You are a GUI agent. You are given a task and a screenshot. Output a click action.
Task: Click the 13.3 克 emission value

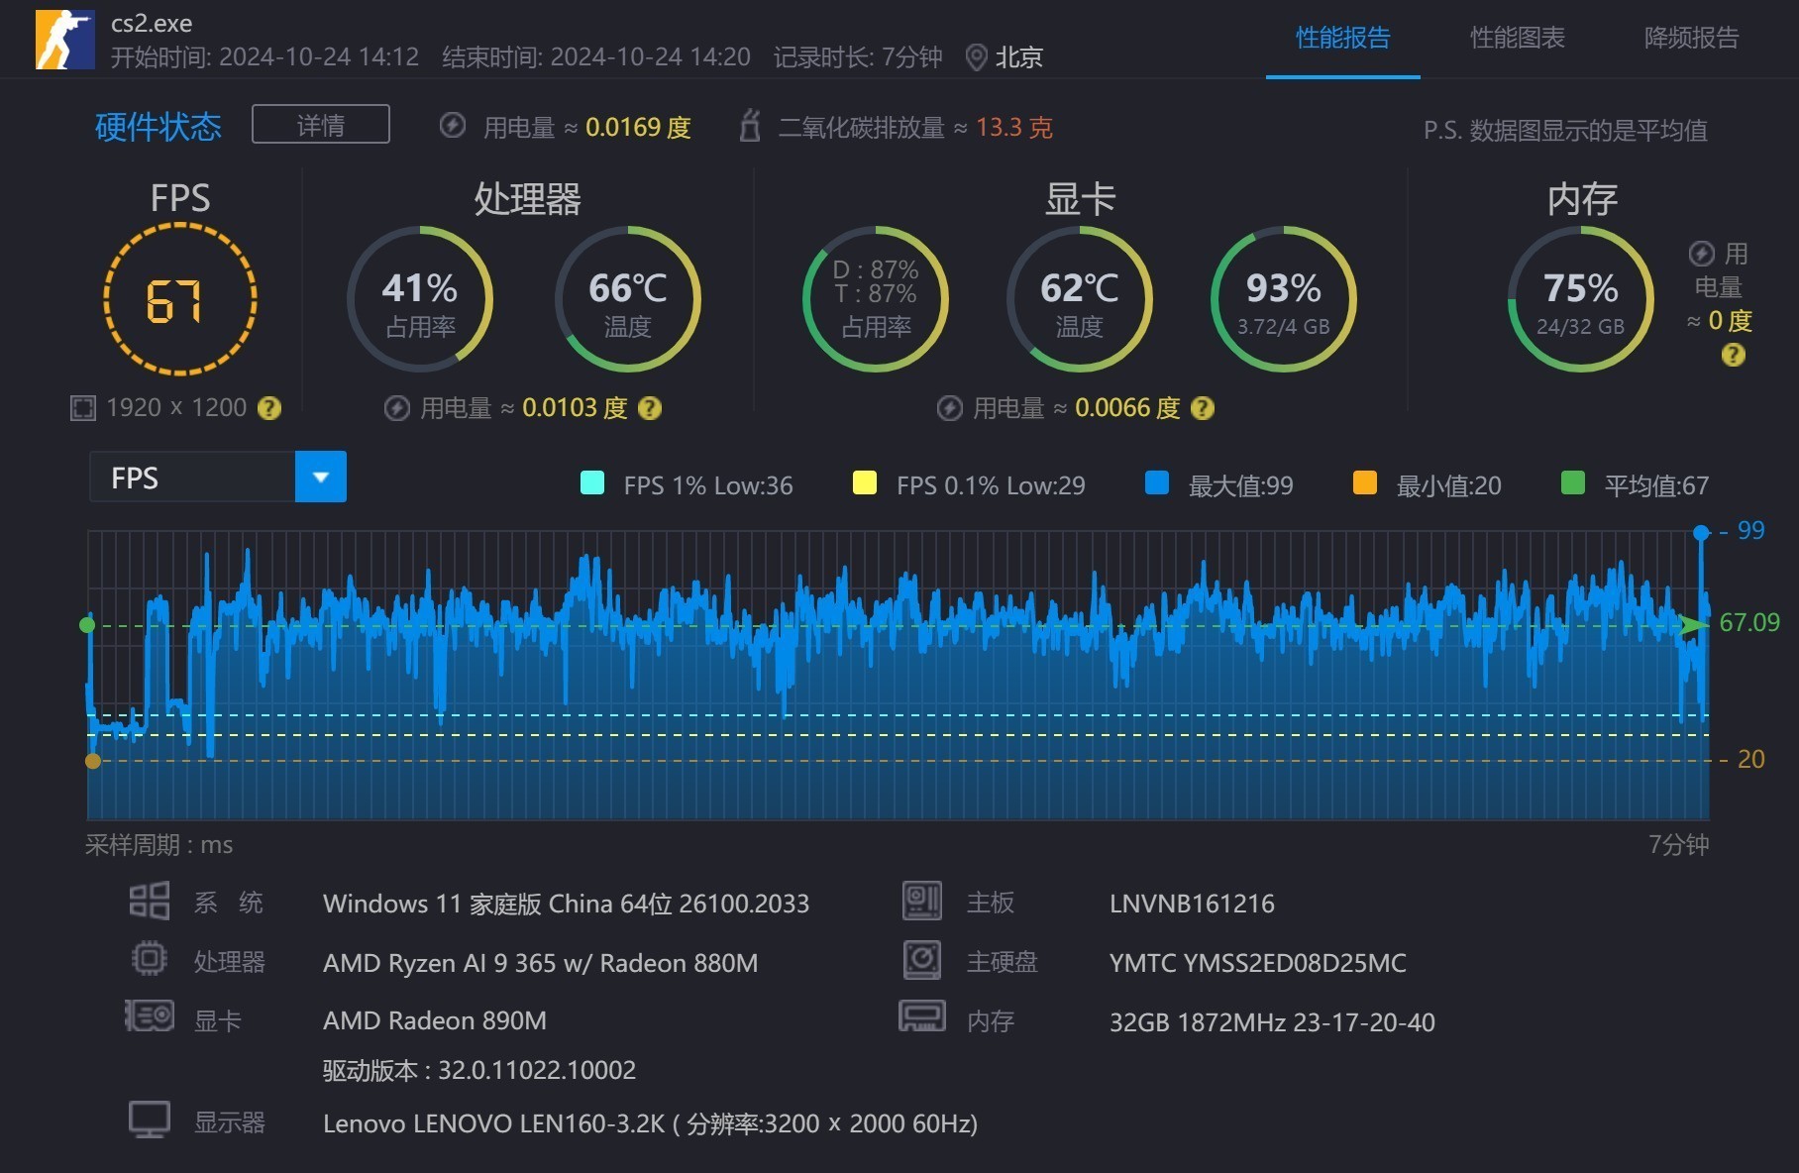tap(1014, 128)
